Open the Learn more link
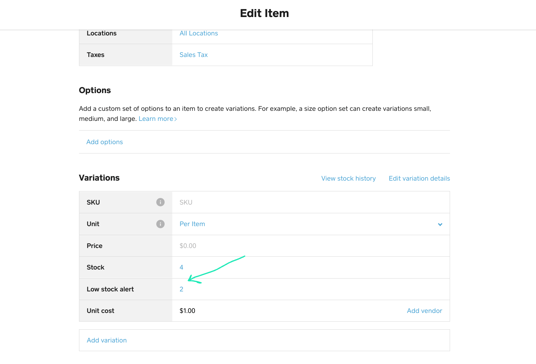The height and width of the screenshot is (364, 536). 158,119
